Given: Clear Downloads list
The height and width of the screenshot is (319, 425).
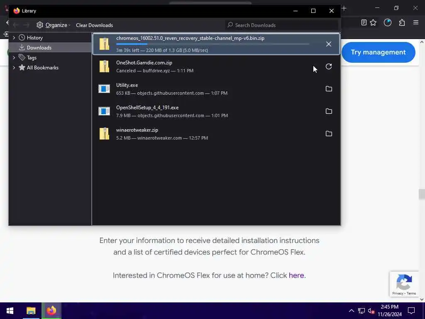Looking at the screenshot, I should pyautogui.click(x=94, y=25).
